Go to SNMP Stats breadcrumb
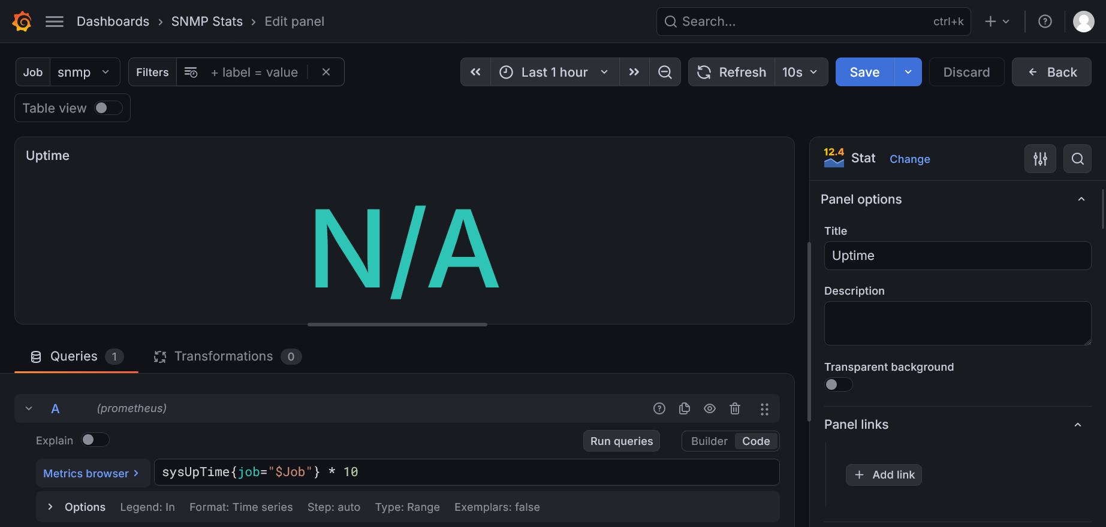This screenshot has width=1106, height=527. click(207, 22)
